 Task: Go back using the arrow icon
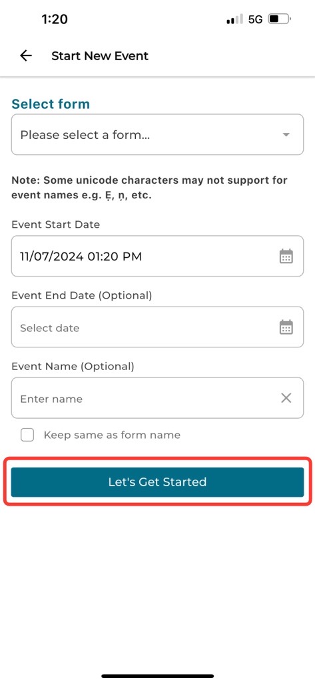(26, 55)
